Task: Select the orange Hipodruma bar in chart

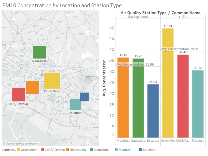Action: tap(123, 97)
